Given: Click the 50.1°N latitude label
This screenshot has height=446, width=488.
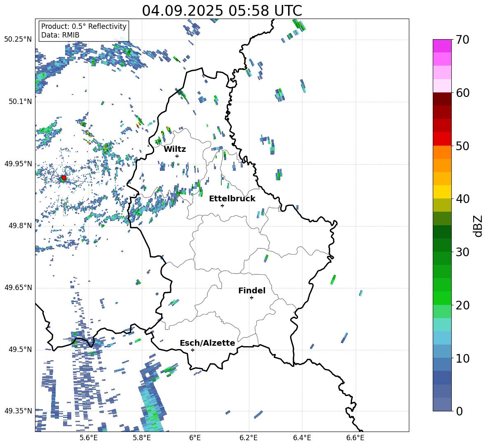Looking at the screenshot, I should pos(20,101).
